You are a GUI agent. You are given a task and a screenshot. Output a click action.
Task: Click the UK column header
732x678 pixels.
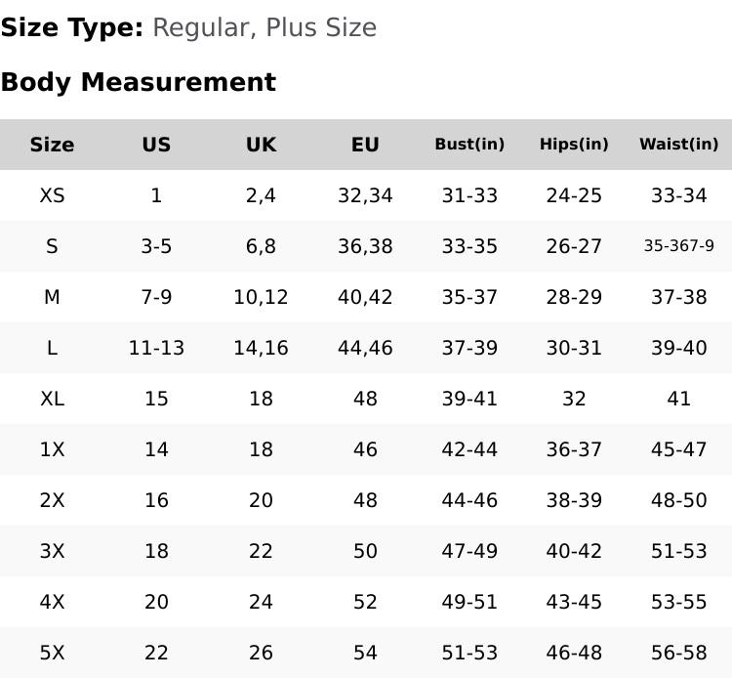(261, 145)
